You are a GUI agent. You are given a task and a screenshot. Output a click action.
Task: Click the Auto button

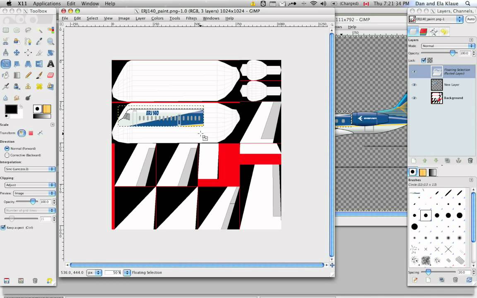471,19
